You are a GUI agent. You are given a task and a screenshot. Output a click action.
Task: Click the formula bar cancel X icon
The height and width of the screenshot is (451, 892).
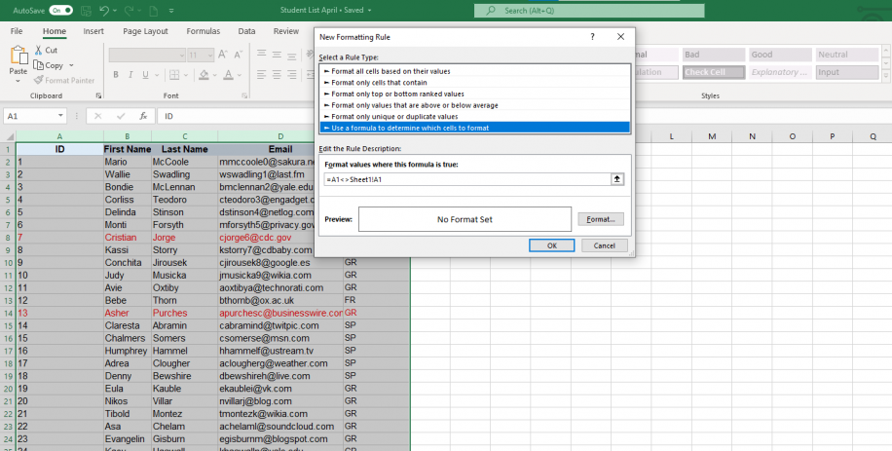(x=97, y=116)
